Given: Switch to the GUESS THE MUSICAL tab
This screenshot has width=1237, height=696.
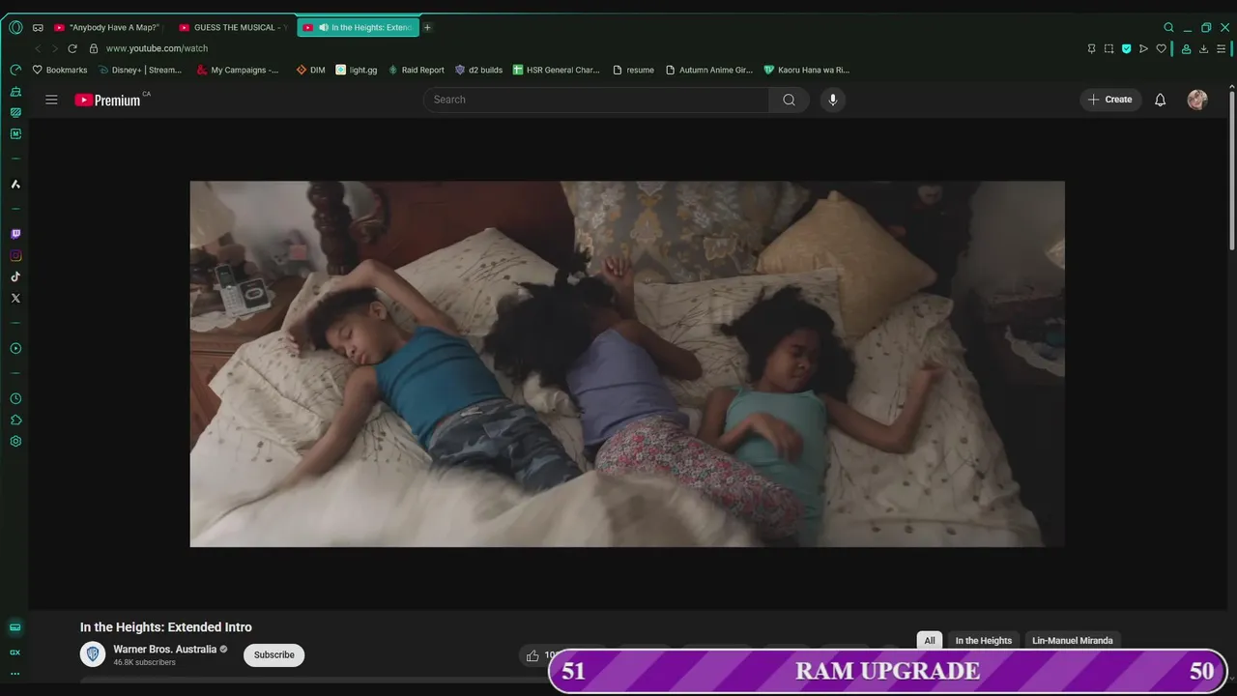Looking at the screenshot, I should (233, 27).
